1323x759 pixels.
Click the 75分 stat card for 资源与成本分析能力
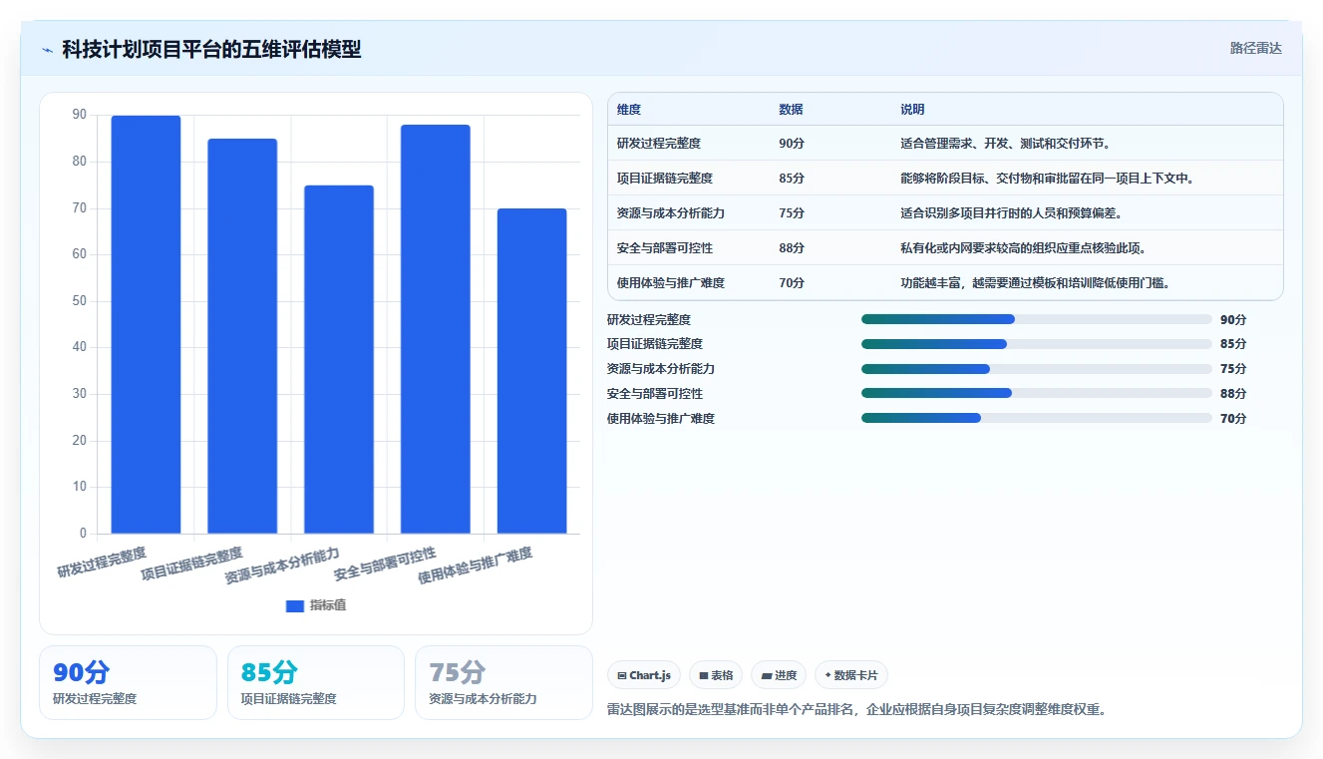click(x=503, y=682)
